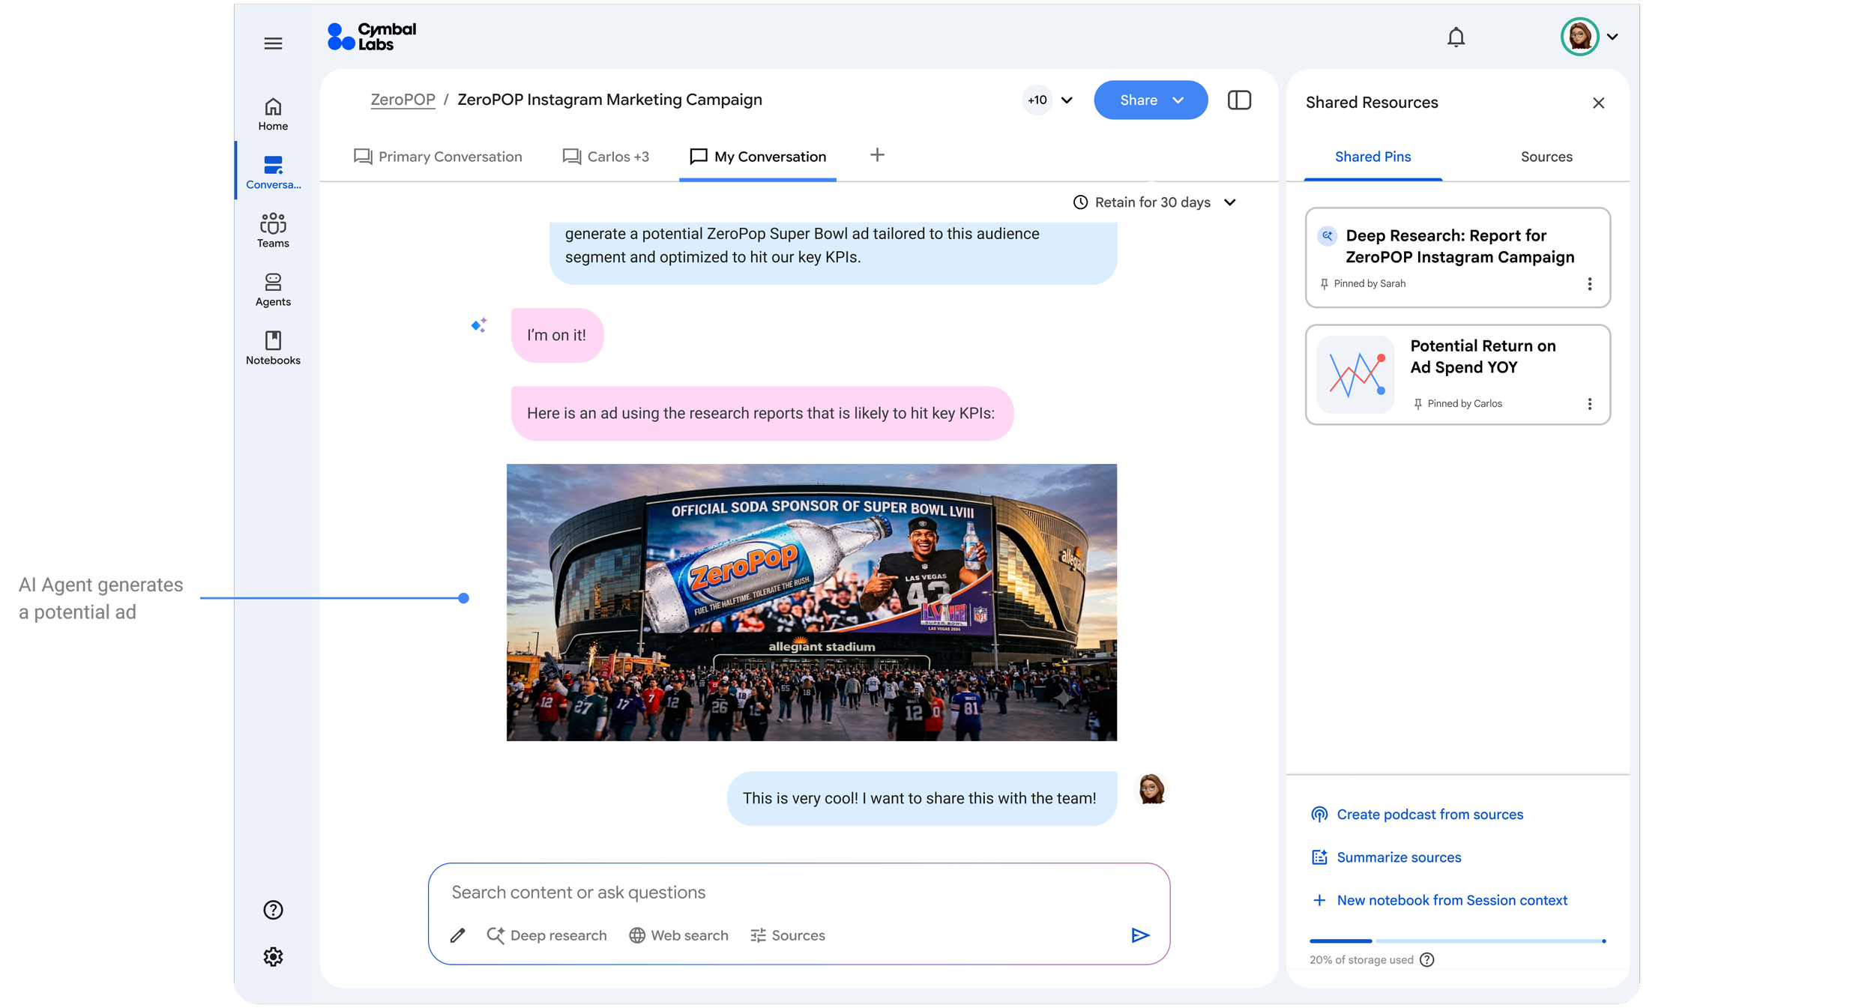Viewport: 1874px width, 1008px height.
Task: Open the generated ZeroPop ad image
Action: 812,603
